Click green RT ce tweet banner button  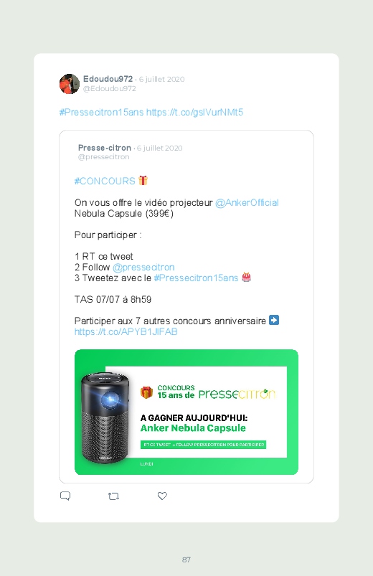pyautogui.click(x=203, y=445)
